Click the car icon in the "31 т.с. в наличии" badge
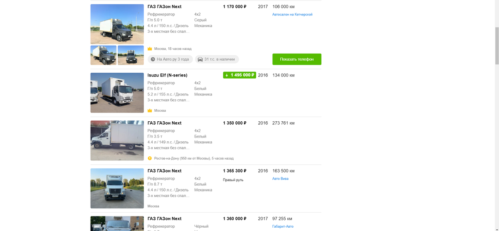Image resolution: width=499 pixels, height=231 pixels. [x=200, y=59]
